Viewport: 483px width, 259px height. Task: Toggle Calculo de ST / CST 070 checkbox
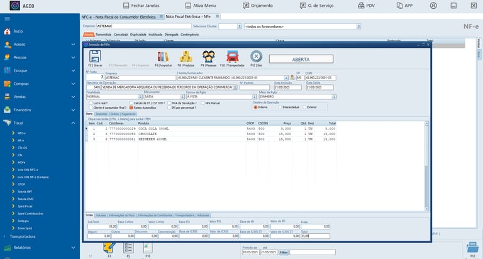coord(131,103)
